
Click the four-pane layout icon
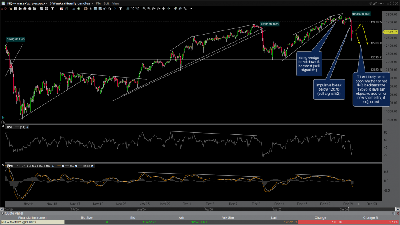[46, 8]
